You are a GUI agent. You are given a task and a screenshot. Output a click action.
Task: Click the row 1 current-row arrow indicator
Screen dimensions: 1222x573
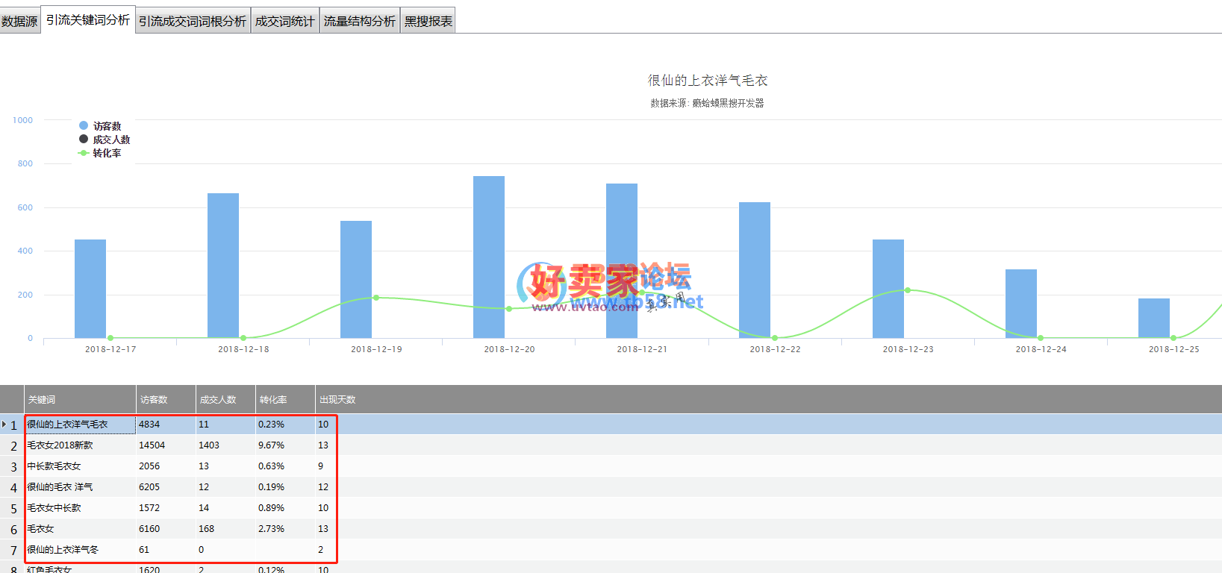click(4, 425)
